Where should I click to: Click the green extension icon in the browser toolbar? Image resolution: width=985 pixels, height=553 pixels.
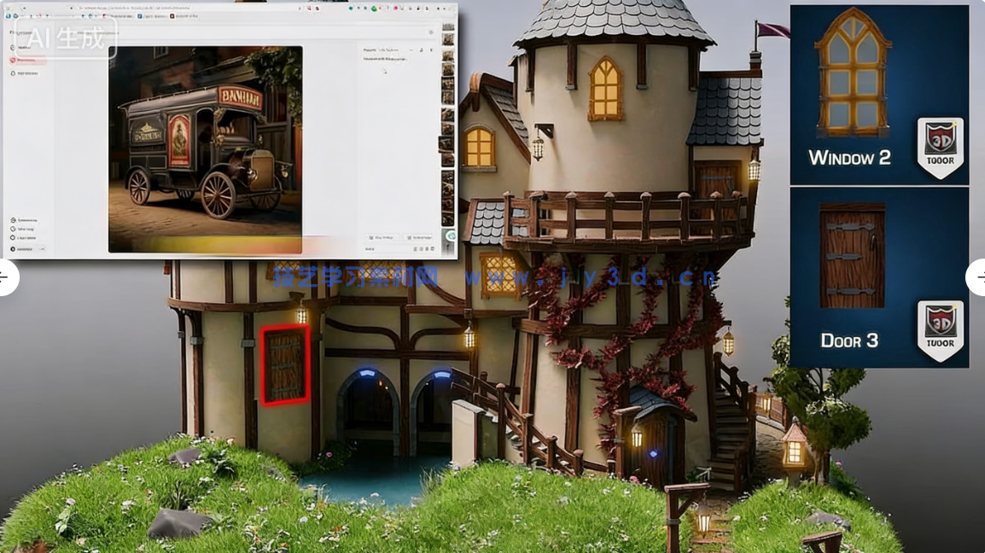point(375,9)
